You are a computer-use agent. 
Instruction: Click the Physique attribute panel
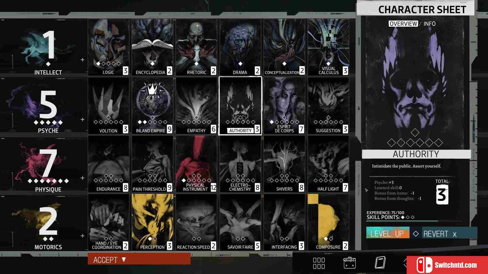pyautogui.click(x=44, y=164)
